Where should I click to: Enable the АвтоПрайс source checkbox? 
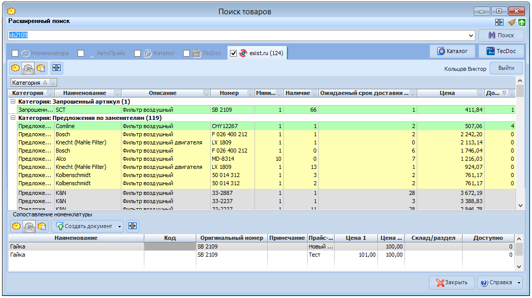tap(81, 53)
